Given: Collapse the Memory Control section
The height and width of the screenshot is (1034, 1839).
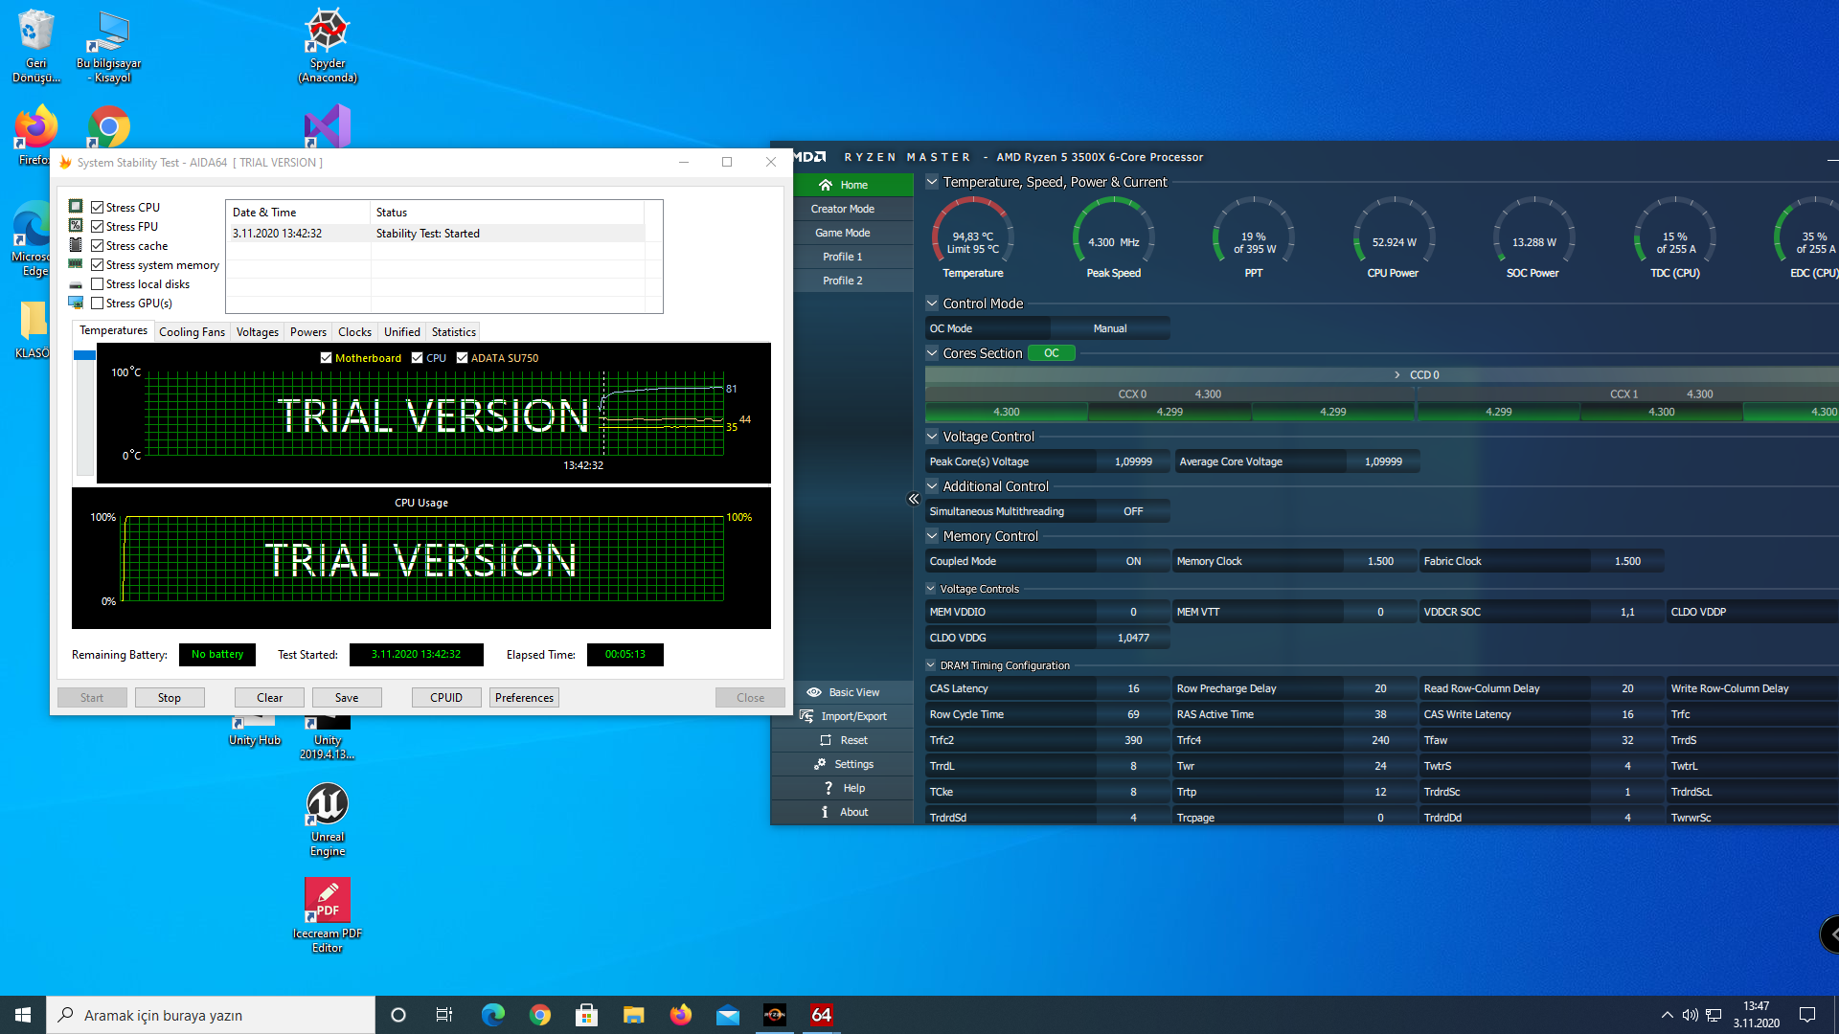Looking at the screenshot, I should coord(932,536).
